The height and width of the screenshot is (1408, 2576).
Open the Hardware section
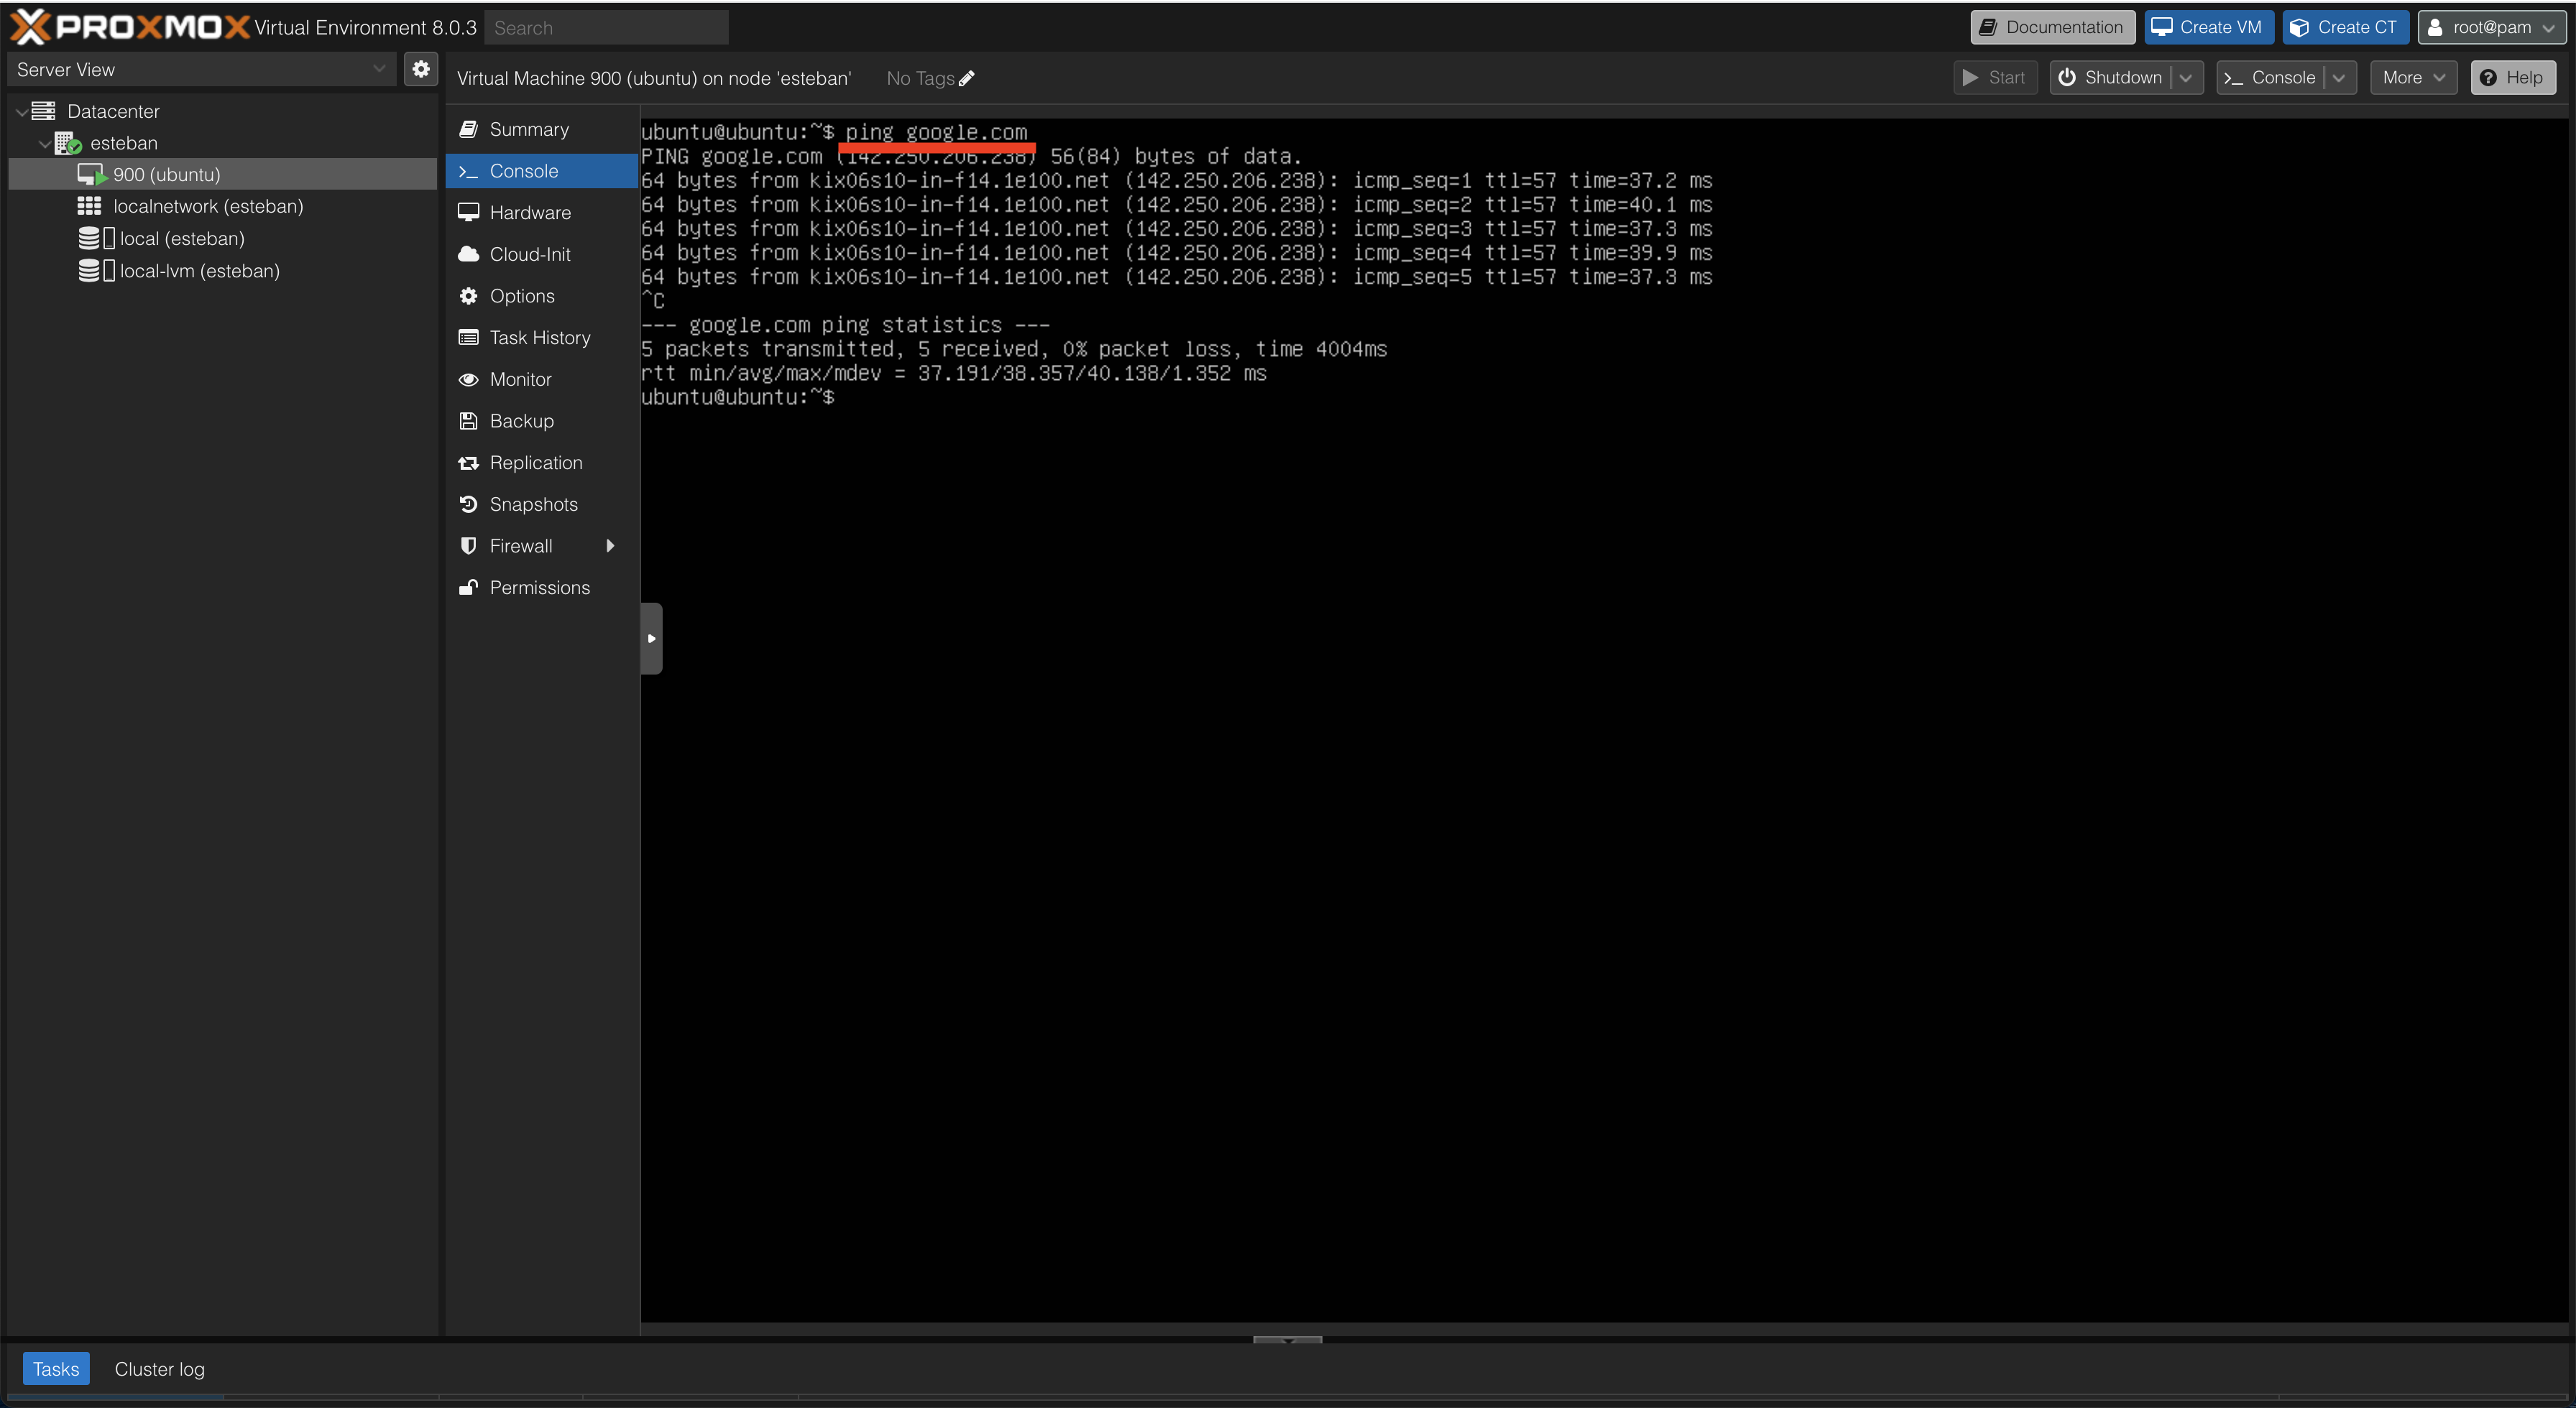(x=541, y=213)
